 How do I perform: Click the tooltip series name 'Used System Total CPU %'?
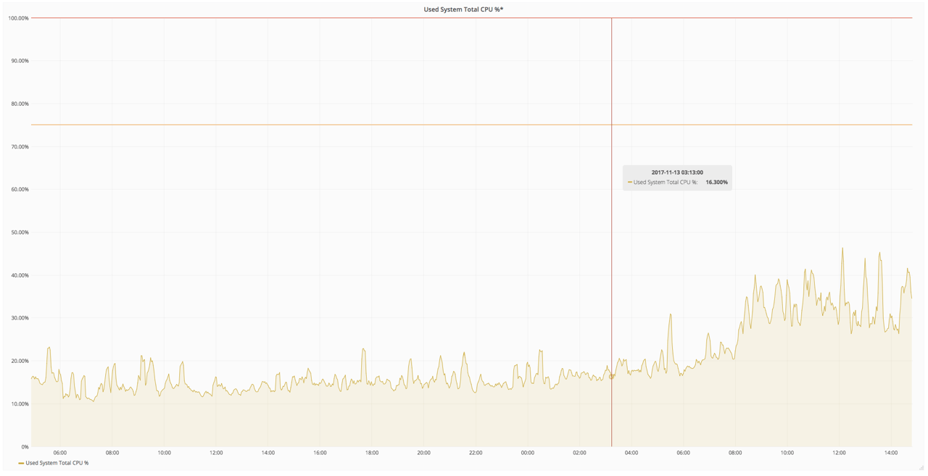click(x=666, y=183)
